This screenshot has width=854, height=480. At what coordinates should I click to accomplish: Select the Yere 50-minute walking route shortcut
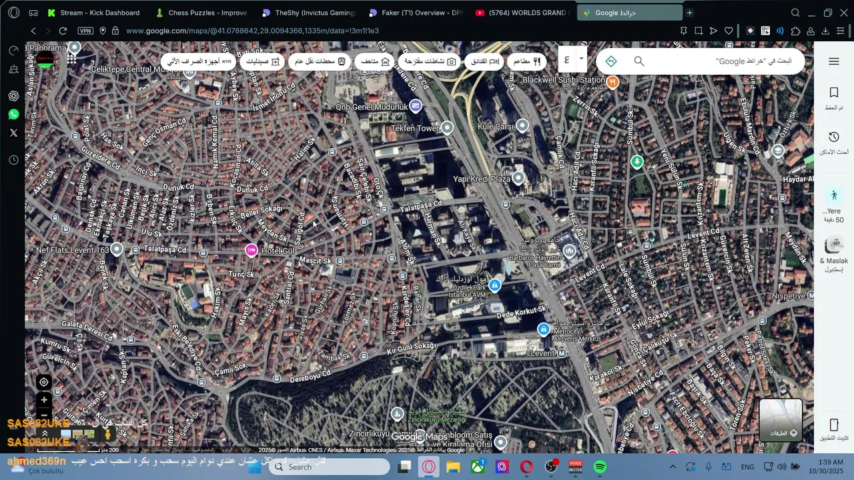[833, 205]
